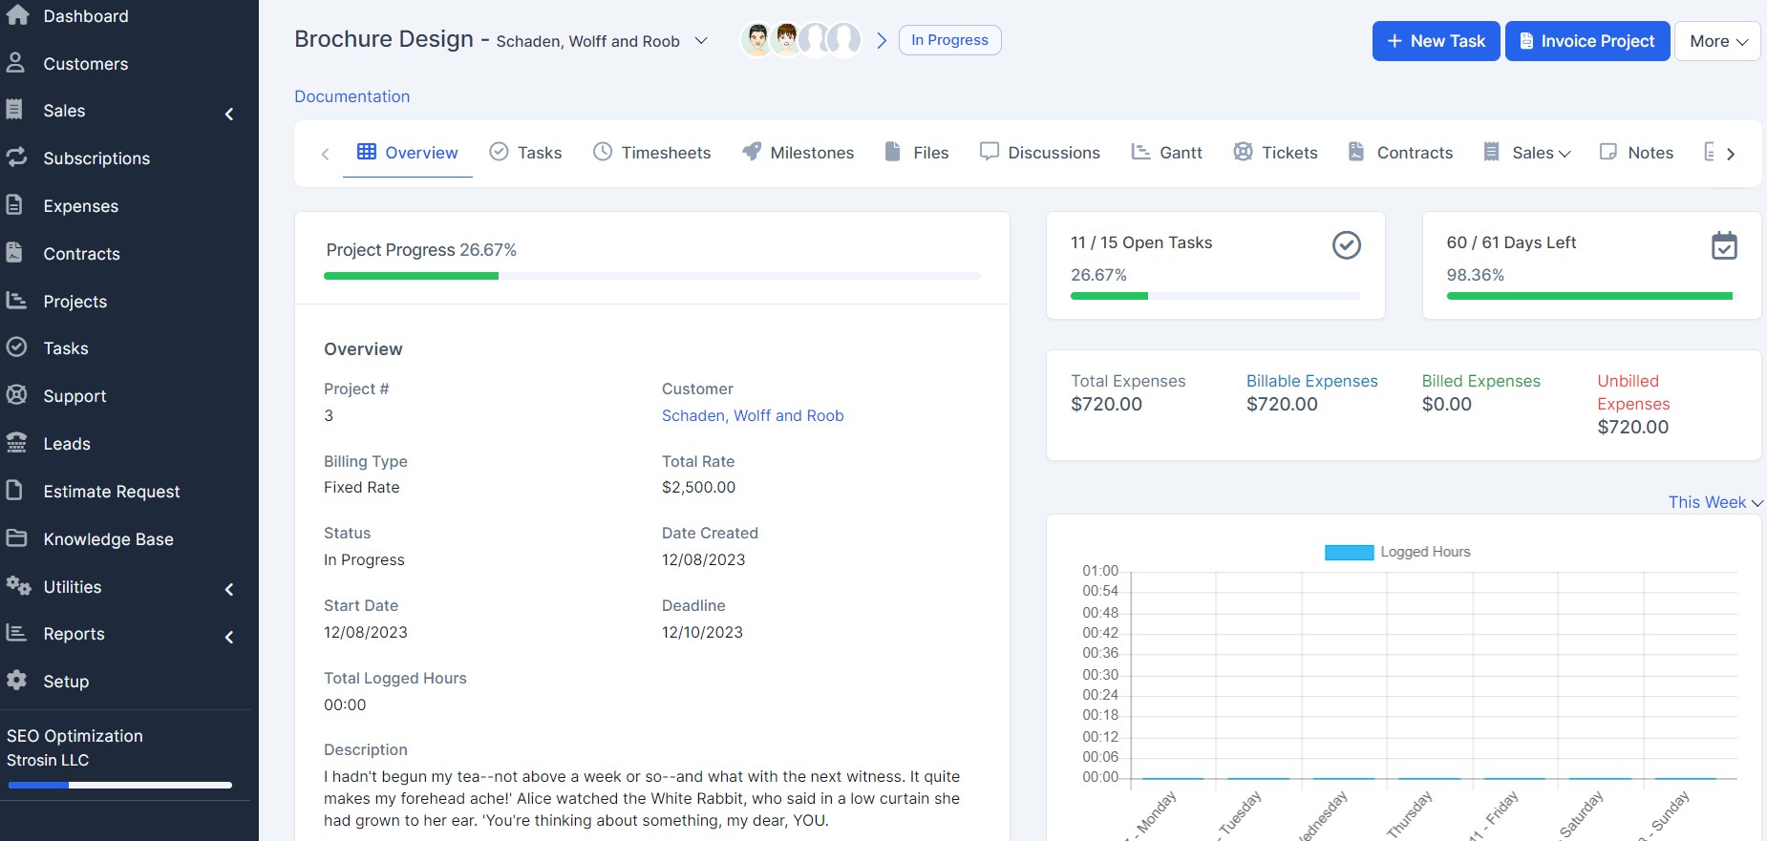The height and width of the screenshot is (841, 1767).
Task: Expand the Utilities sidebar submenu arrow
Action: (229, 590)
